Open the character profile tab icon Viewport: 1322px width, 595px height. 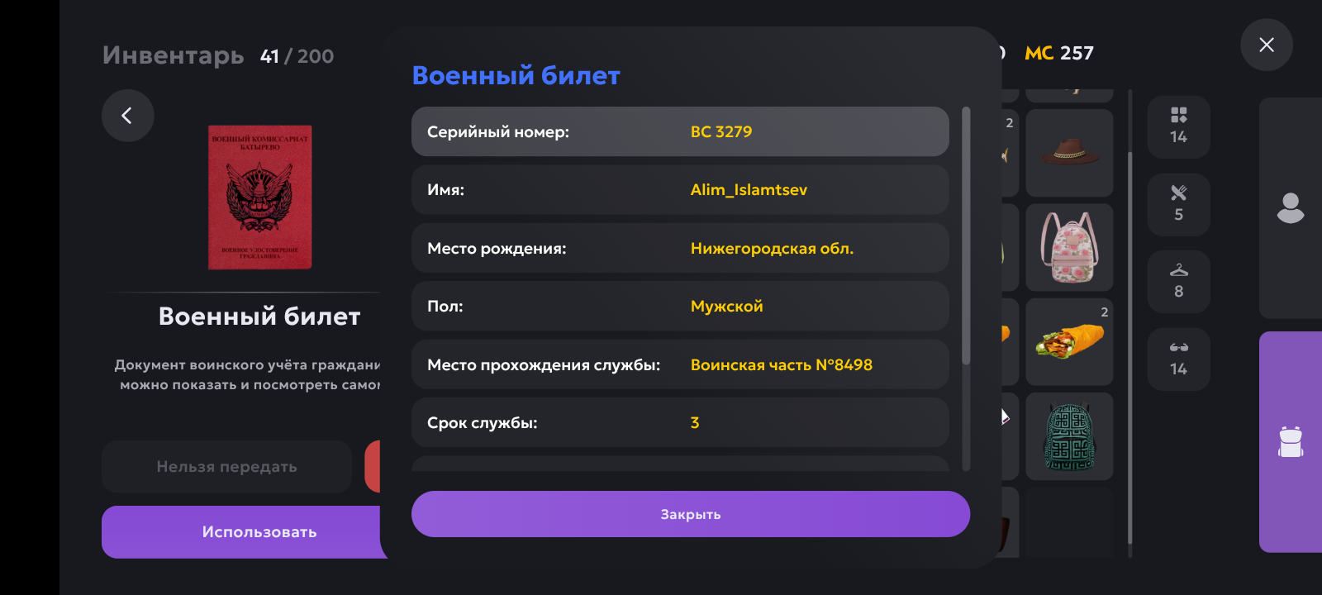tap(1291, 208)
